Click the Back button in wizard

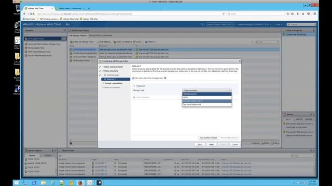(x=200, y=145)
